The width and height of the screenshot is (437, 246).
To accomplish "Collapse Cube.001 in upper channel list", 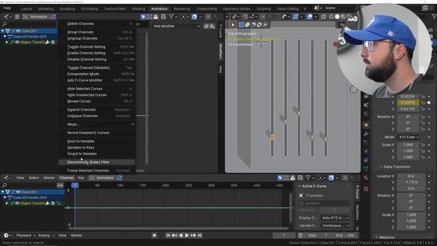I will [x=3, y=31].
